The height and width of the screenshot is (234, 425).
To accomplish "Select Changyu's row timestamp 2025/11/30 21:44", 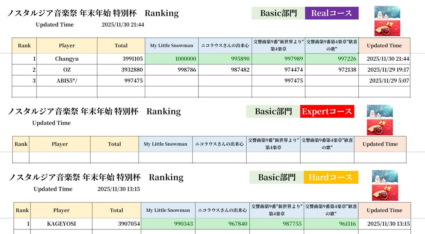I will point(384,59).
